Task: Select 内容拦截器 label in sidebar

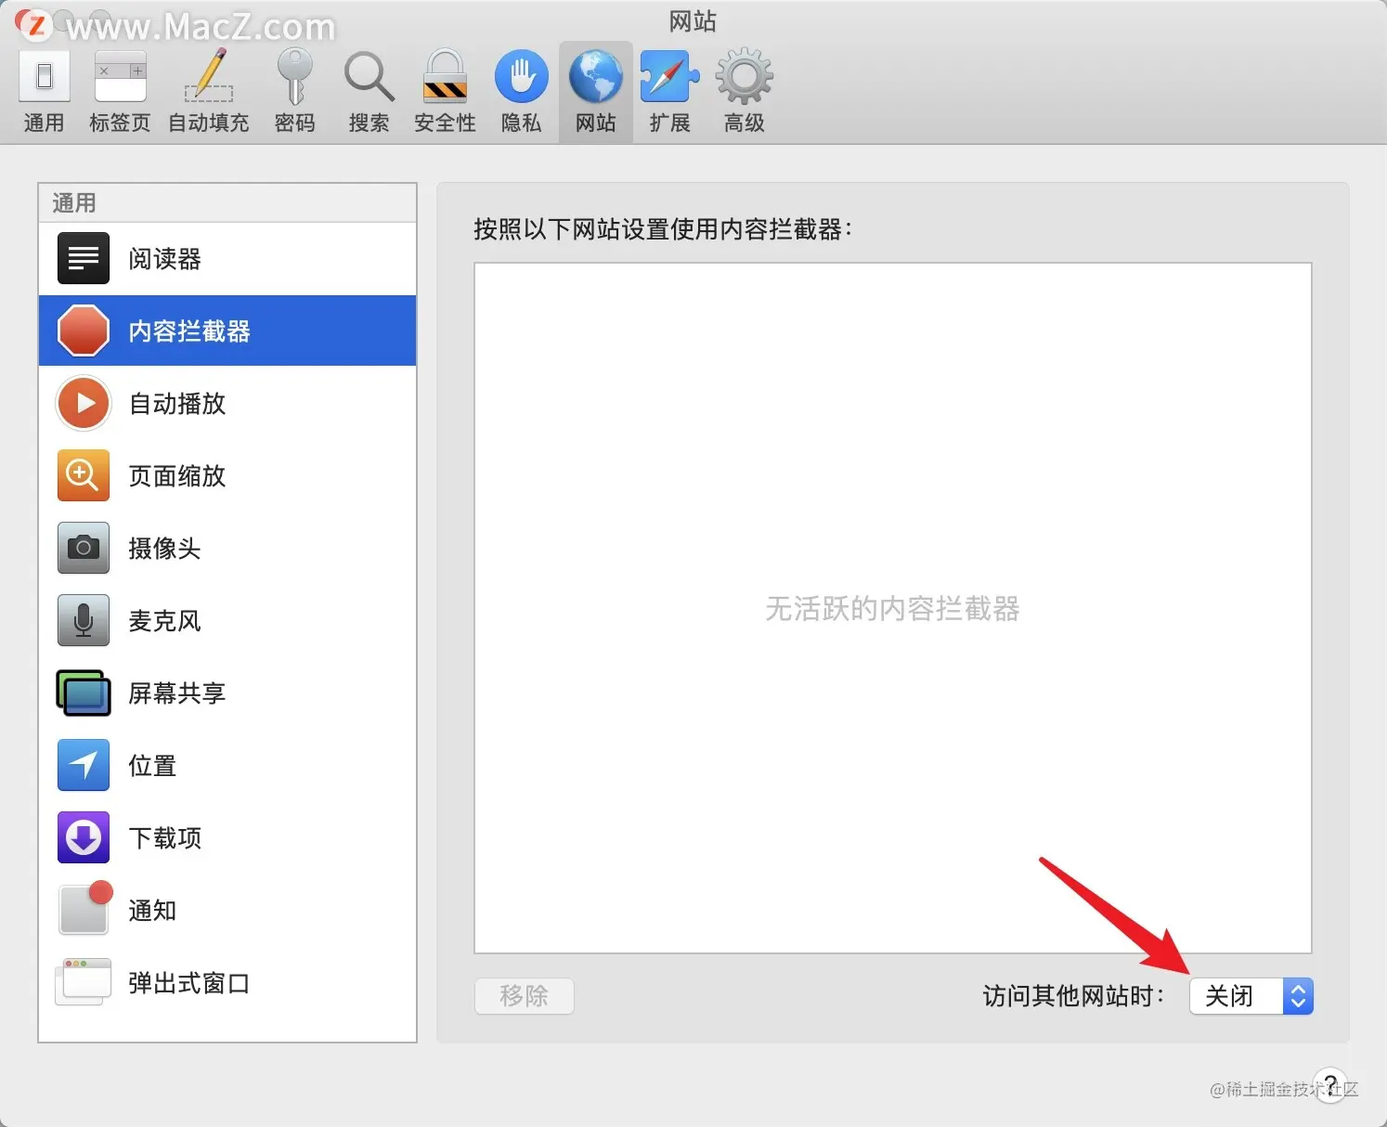Action: [189, 331]
